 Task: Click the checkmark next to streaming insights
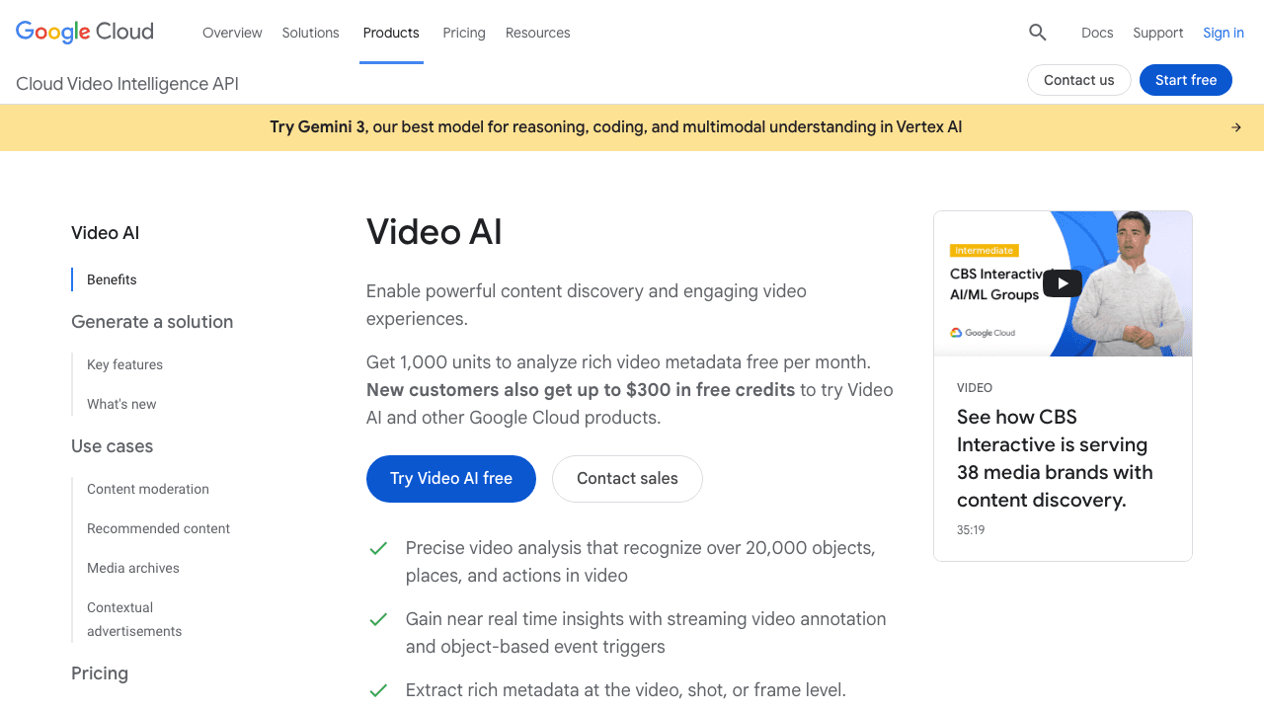pyautogui.click(x=378, y=619)
